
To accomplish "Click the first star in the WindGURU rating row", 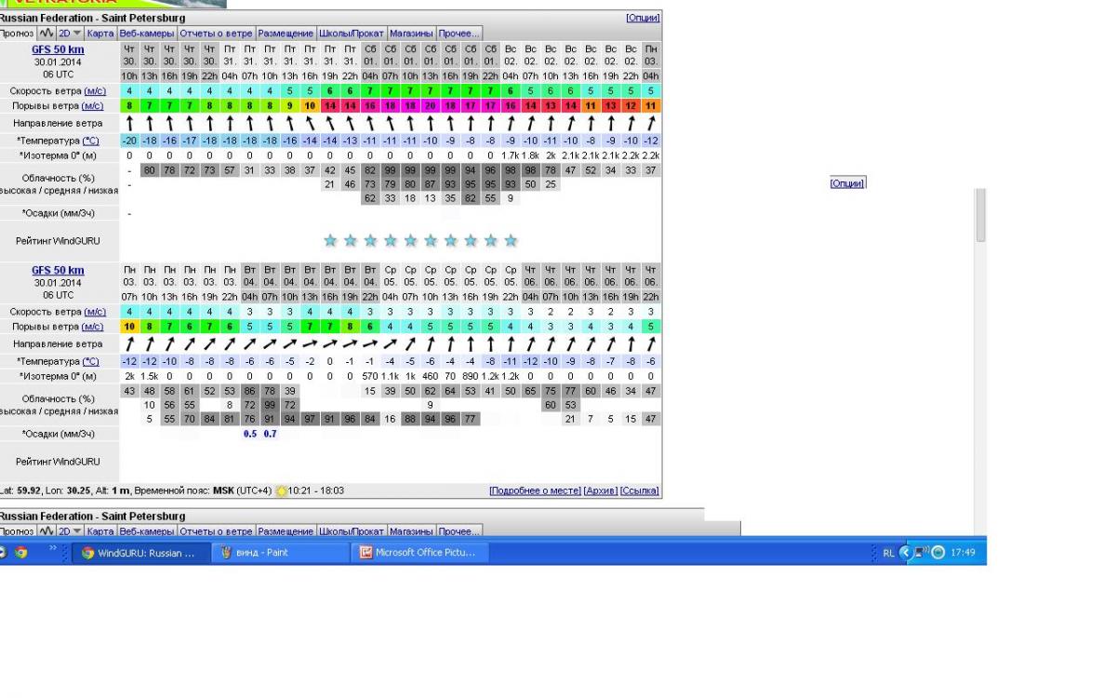I will point(330,241).
